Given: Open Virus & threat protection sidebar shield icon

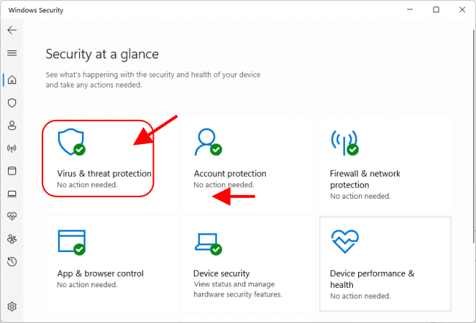Looking at the screenshot, I should click(12, 102).
